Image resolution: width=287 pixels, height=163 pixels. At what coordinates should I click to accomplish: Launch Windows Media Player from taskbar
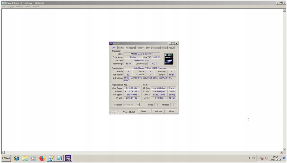click(33, 158)
